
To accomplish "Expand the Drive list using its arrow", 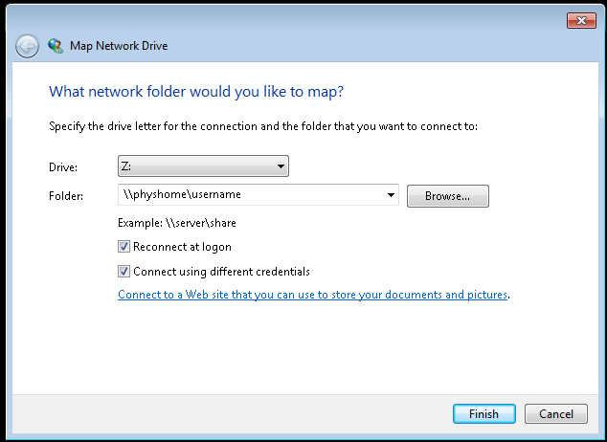I will (x=281, y=166).
